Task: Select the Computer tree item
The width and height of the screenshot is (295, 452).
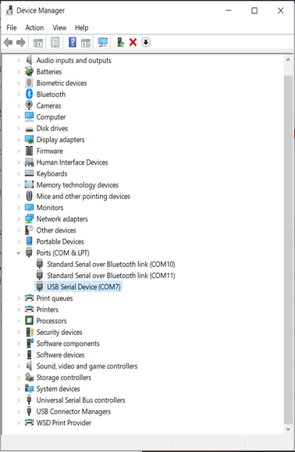Action: tap(51, 117)
